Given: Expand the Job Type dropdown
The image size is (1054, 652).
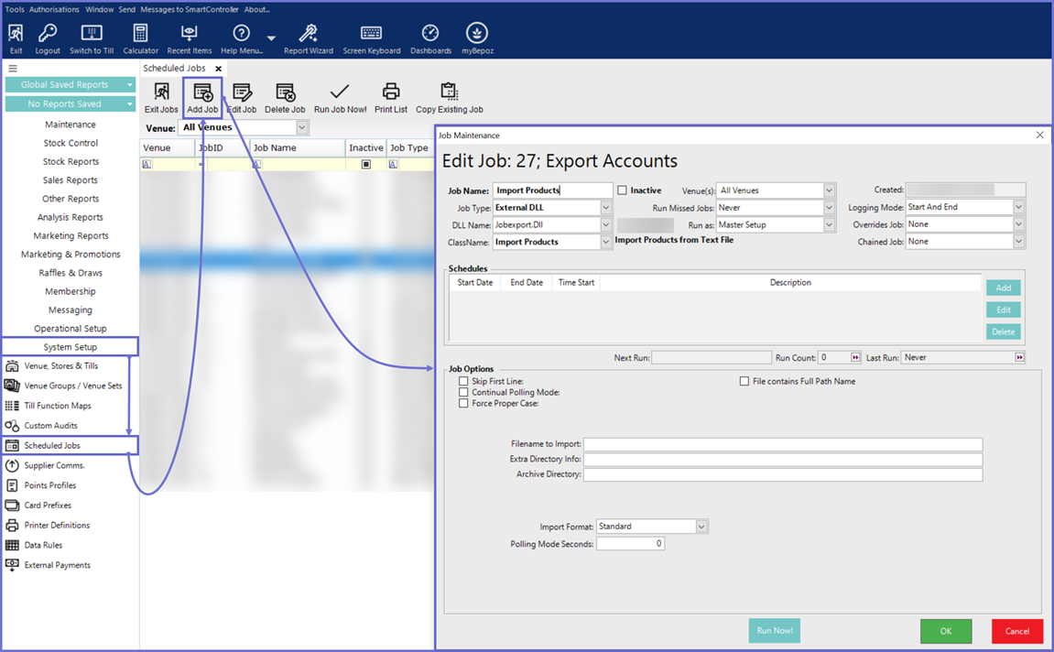Looking at the screenshot, I should [605, 208].
